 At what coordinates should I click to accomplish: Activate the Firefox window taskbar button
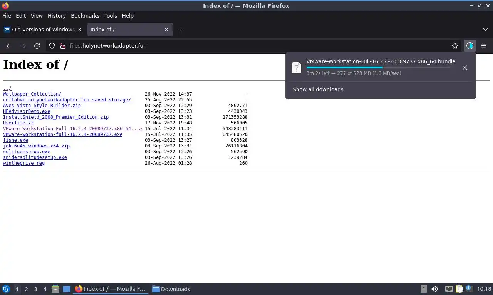point(111,289)
